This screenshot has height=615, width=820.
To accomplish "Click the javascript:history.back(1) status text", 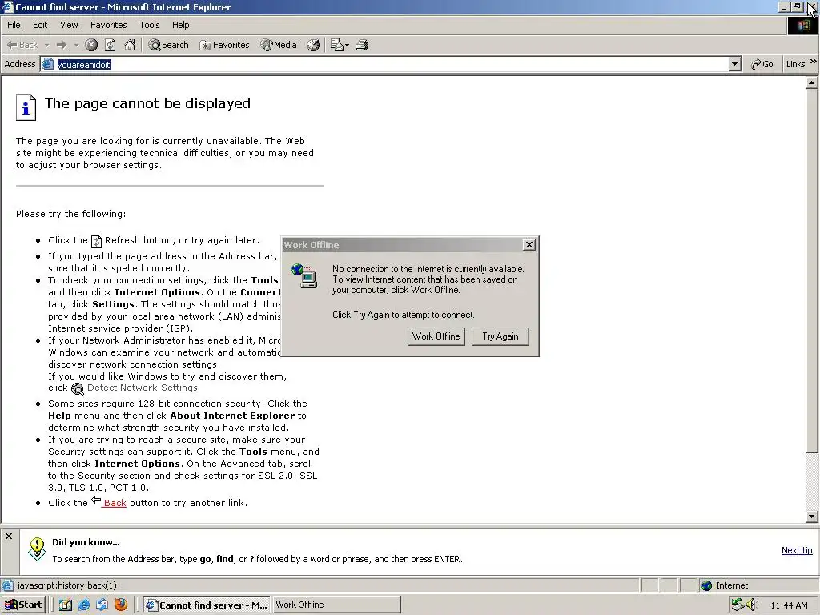I will (66, 585).
